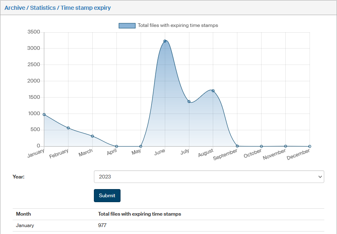Toggle the legend's blue color swatch

[127, 25]
